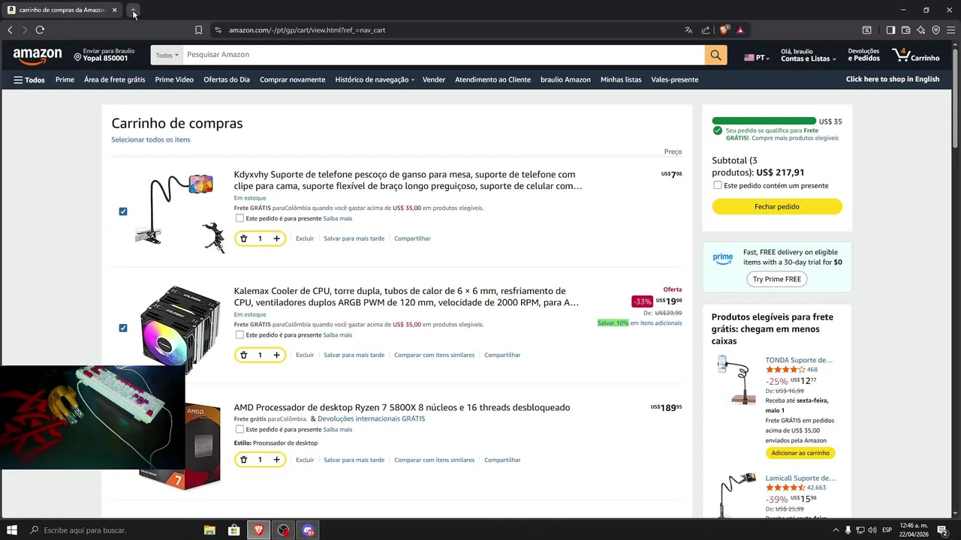Open the cart icon in the Amazon header
The height and width of the screenshot is (540, 961).
point(915,55)
